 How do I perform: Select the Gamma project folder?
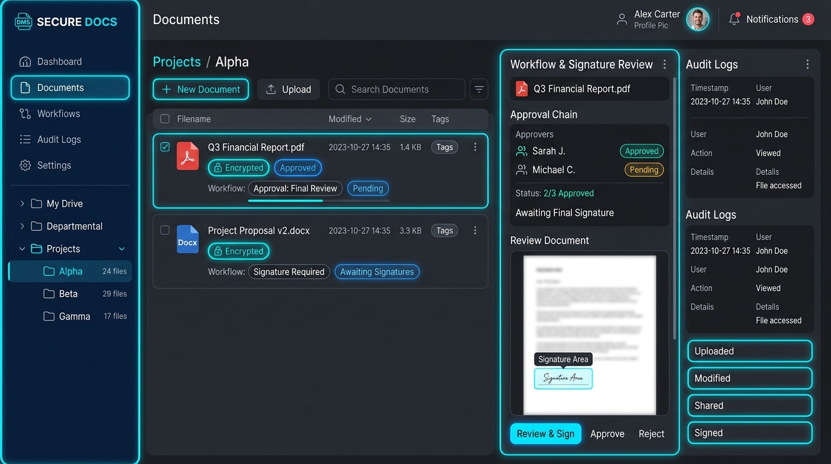coord(70,316)
